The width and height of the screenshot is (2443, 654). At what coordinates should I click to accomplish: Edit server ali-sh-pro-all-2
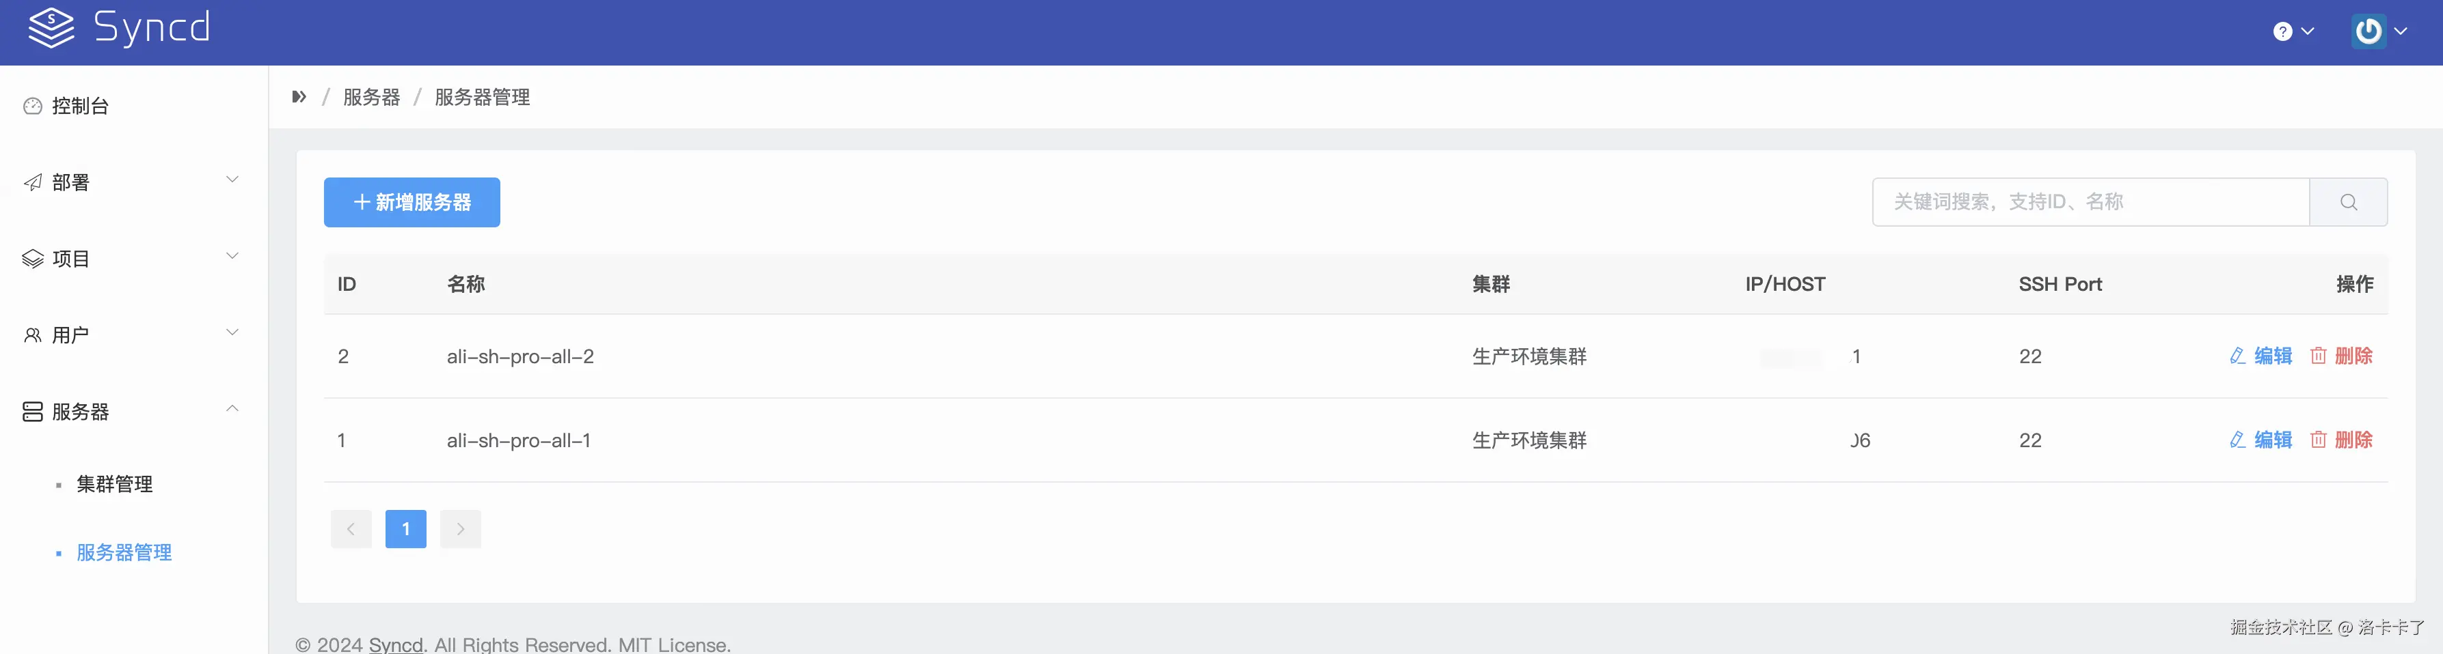point(2261,356)
